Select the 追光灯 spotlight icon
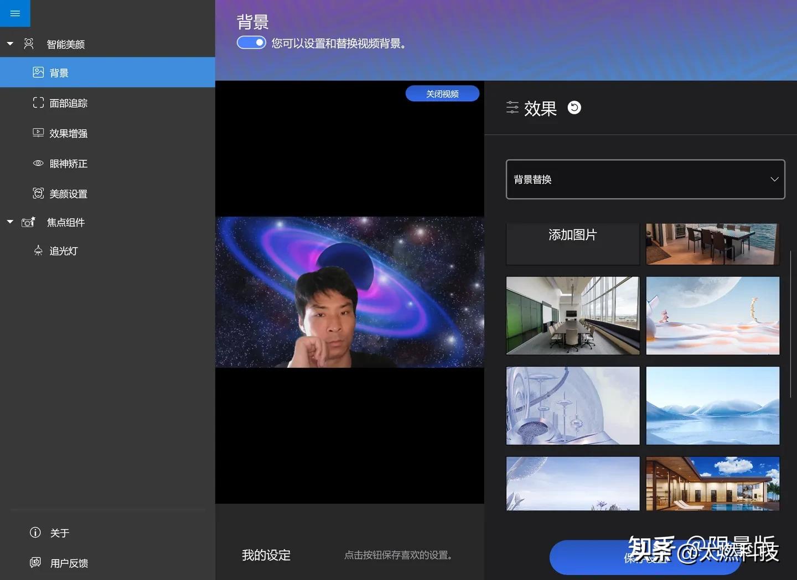Screen dimensions: 797x580 (x=38, y=250)
